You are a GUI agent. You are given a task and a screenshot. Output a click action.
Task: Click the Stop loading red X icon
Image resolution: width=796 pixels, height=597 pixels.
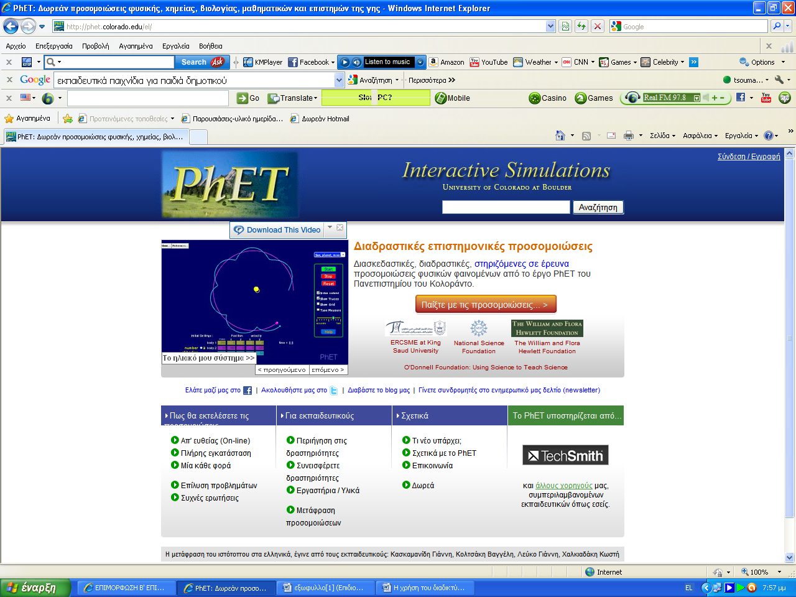pyautogui.click(x=598, y=26)
